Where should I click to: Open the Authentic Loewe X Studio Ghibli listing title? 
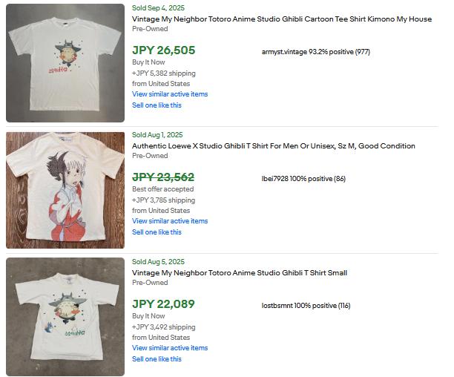pyautogui.click(x=273, y=146)
